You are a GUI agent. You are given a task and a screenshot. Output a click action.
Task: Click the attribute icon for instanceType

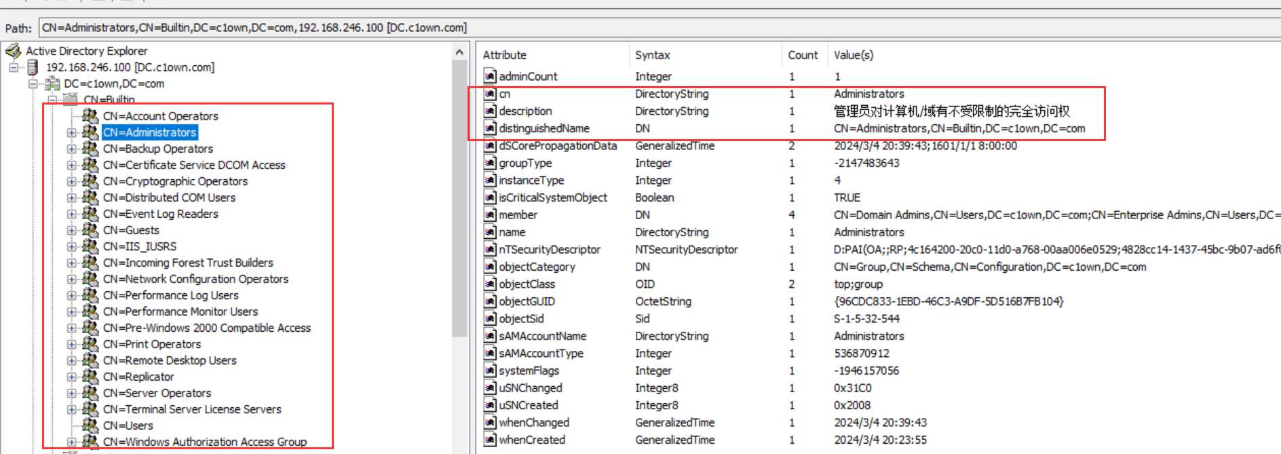click(490, 180)
